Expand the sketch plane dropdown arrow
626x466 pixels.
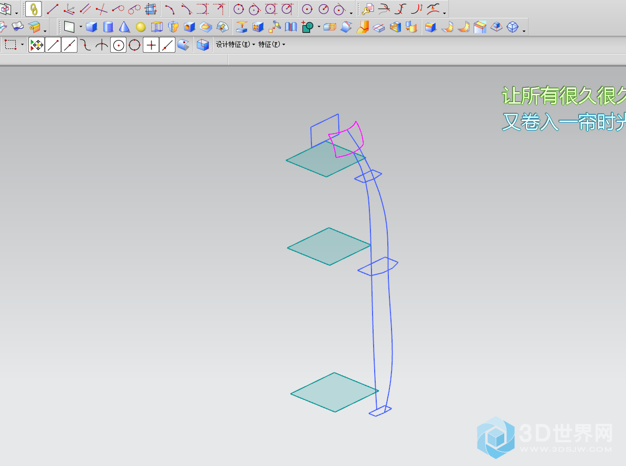click(81, 27)
